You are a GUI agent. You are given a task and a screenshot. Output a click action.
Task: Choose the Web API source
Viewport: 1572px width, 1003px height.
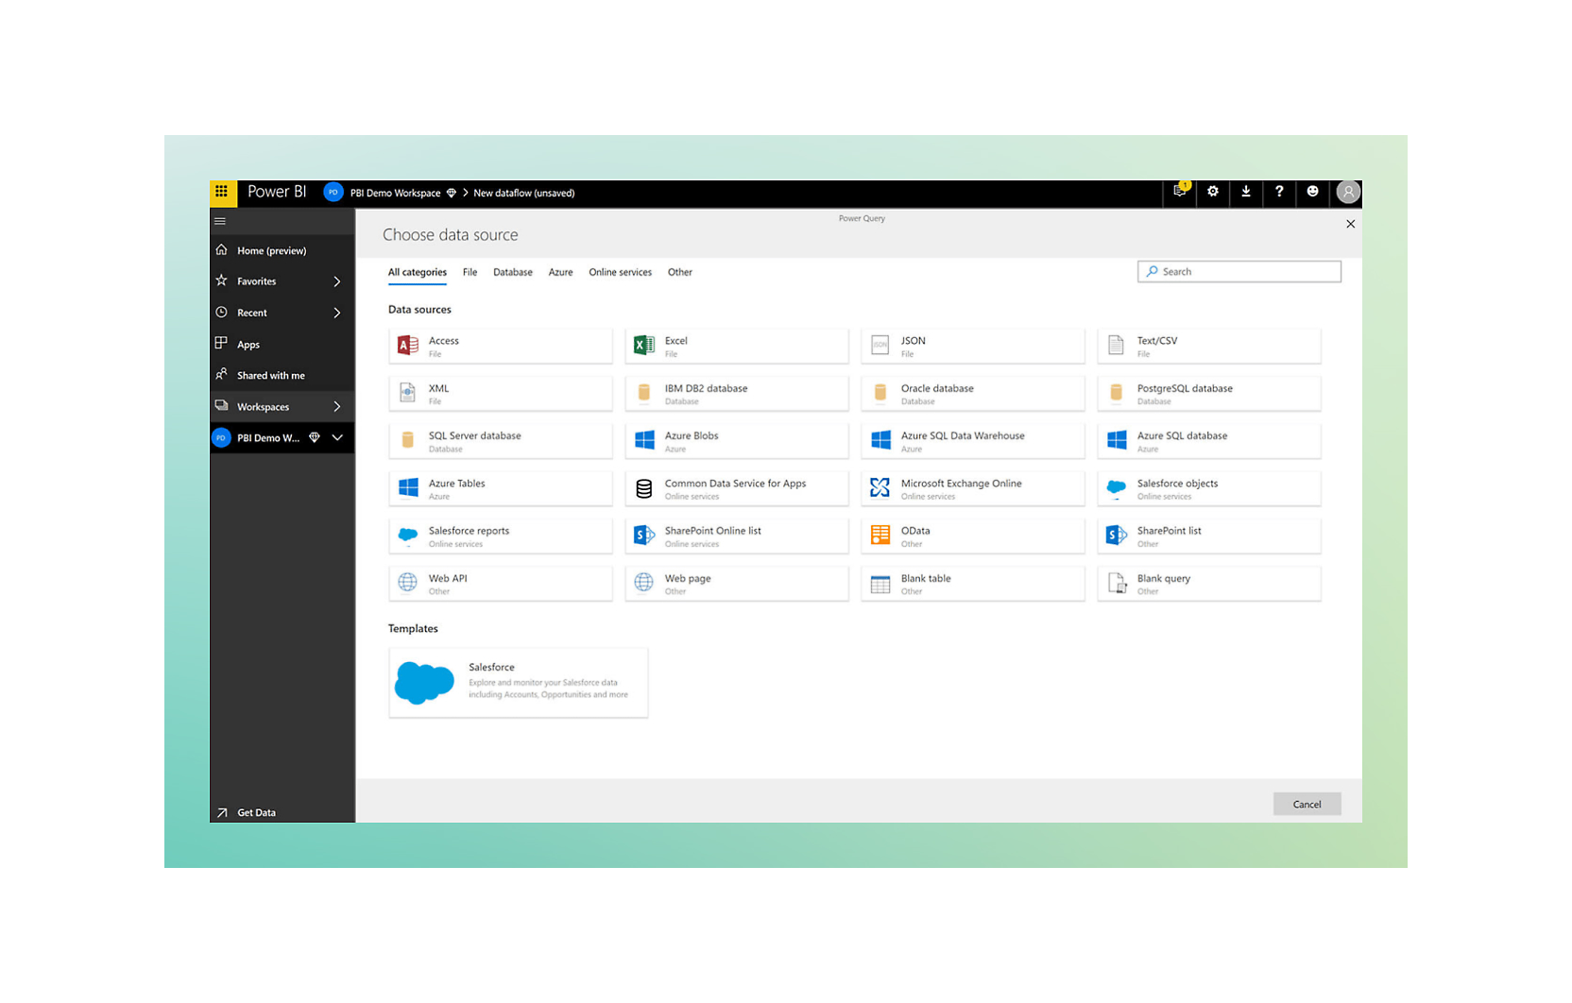(500, 584)
